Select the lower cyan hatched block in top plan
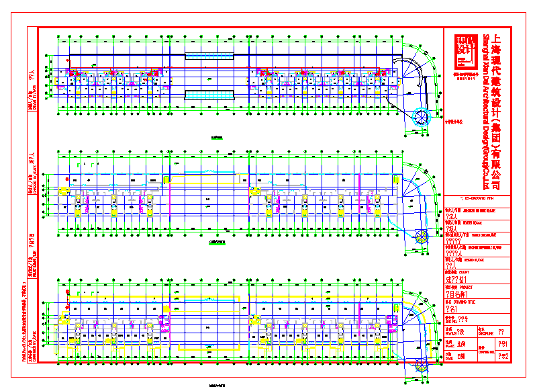Image resolution: width=535 pixels, height=387 pixels. point(209,95)
